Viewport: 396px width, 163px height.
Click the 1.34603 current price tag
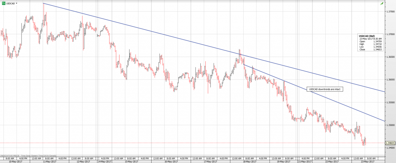click(x=390, y=143)
